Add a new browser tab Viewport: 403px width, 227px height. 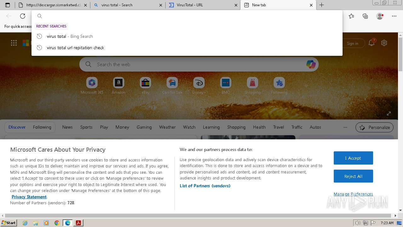[321, 5]
